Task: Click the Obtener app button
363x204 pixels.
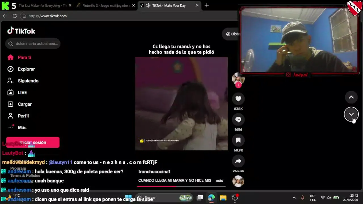Action: 232,34
